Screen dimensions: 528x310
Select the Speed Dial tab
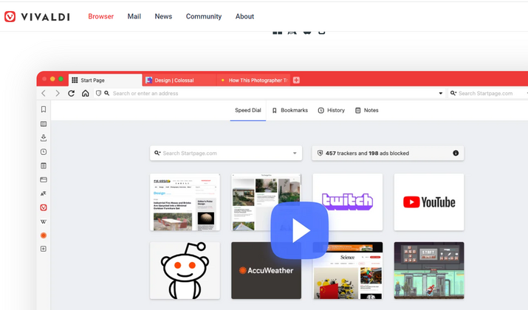point(248,111)
